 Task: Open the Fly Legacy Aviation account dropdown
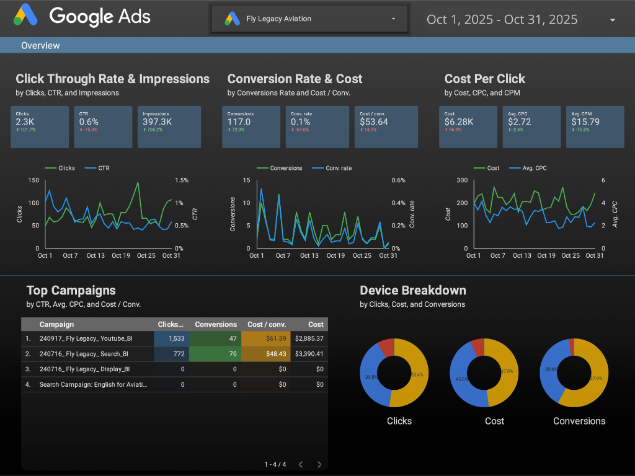pyautogui.click(x=309, y=19)
